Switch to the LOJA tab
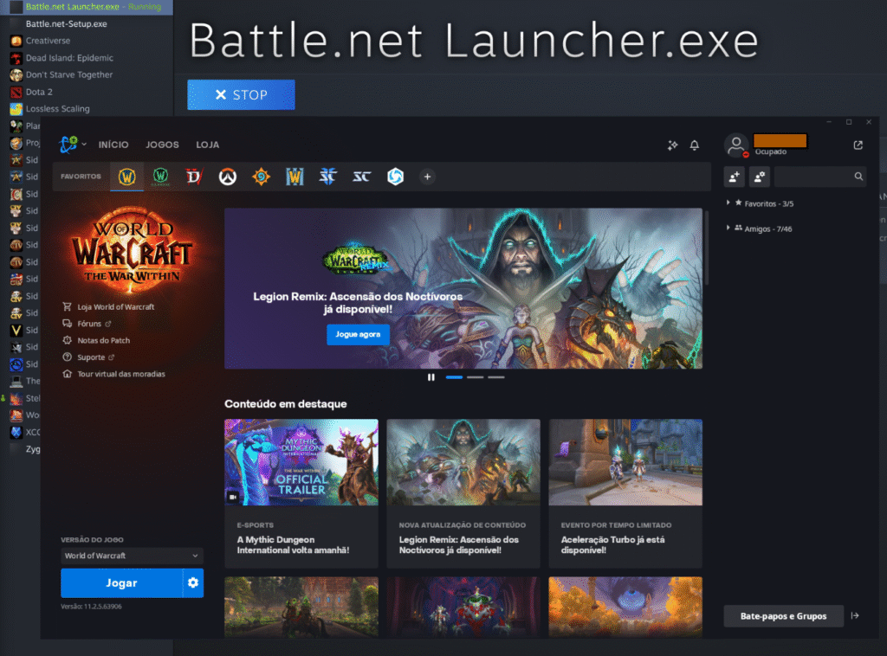 pos(208,145)
